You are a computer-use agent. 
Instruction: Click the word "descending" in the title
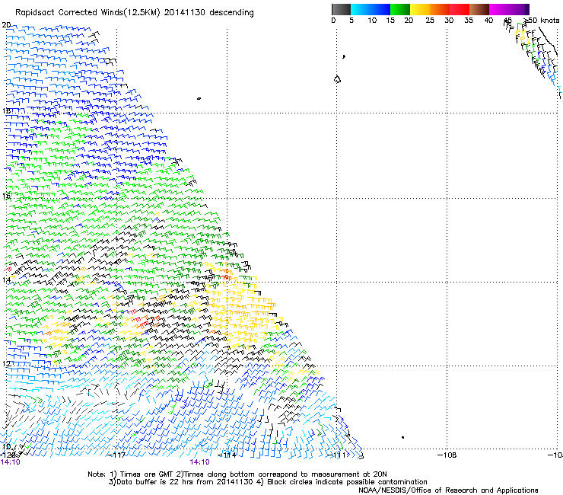[231, 13]
